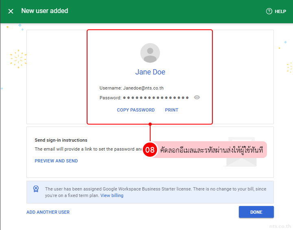Click the Help question mark icon

tap(269, 11)
